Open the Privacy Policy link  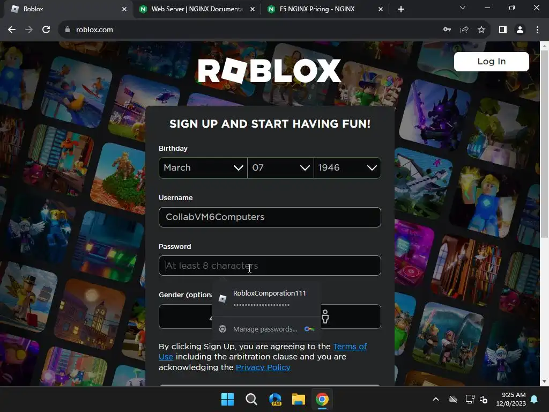tap(263, 367)
